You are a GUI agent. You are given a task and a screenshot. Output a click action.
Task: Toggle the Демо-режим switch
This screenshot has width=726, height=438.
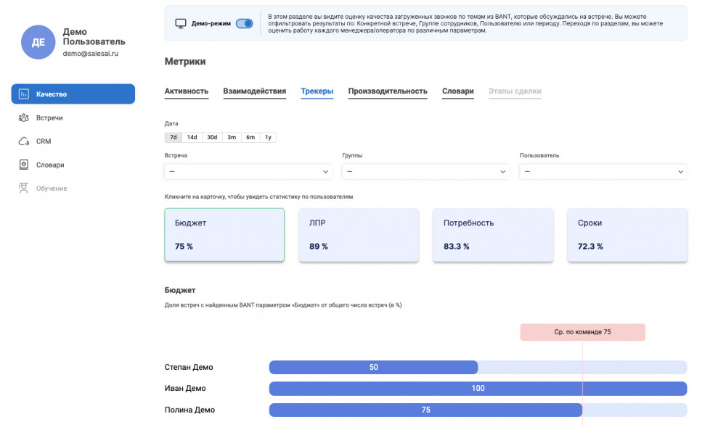click(x=245, y=23)
